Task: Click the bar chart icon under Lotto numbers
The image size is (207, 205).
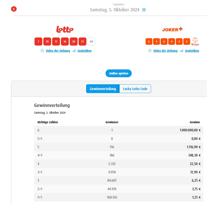Action: [x=74, y=51]
